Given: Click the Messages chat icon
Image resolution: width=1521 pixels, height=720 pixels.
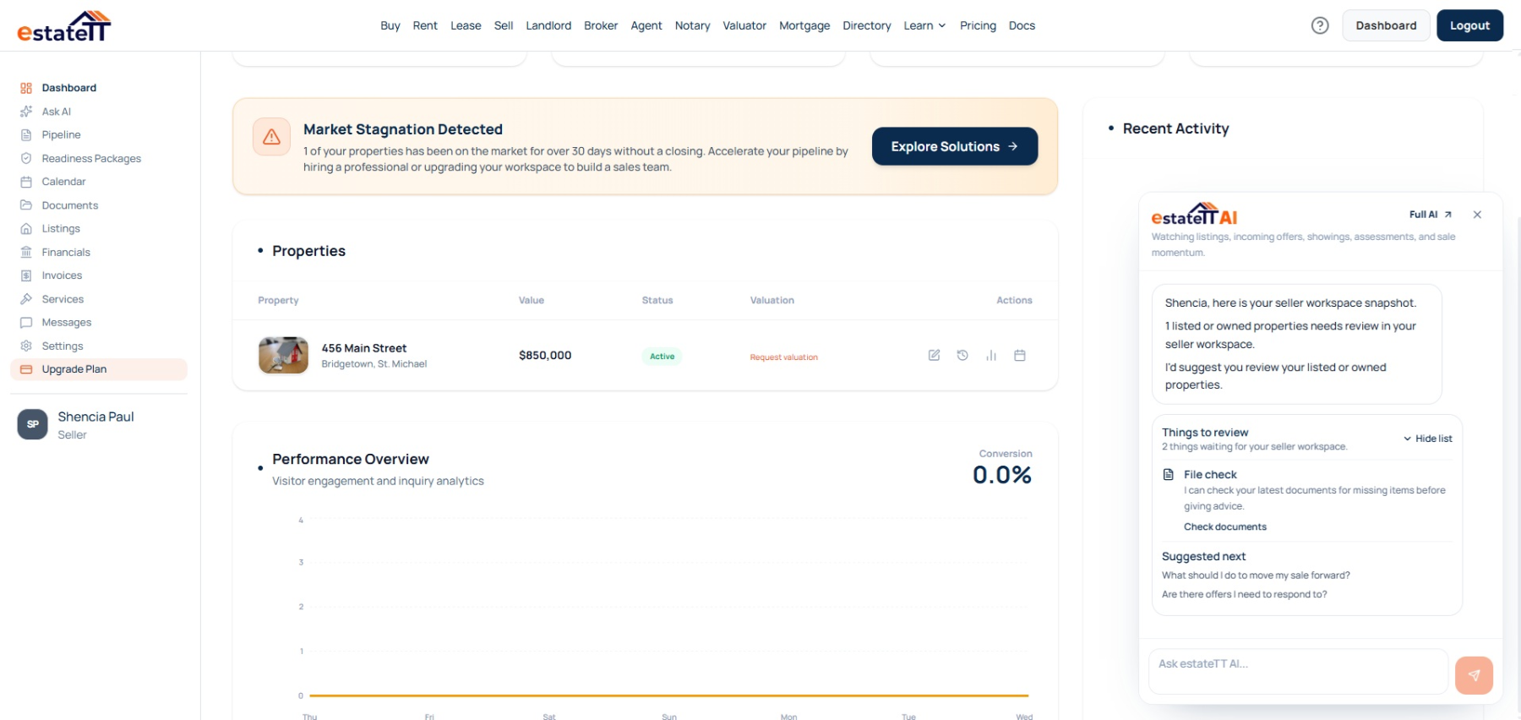Looking at the screenshot, I should [26, 323].
